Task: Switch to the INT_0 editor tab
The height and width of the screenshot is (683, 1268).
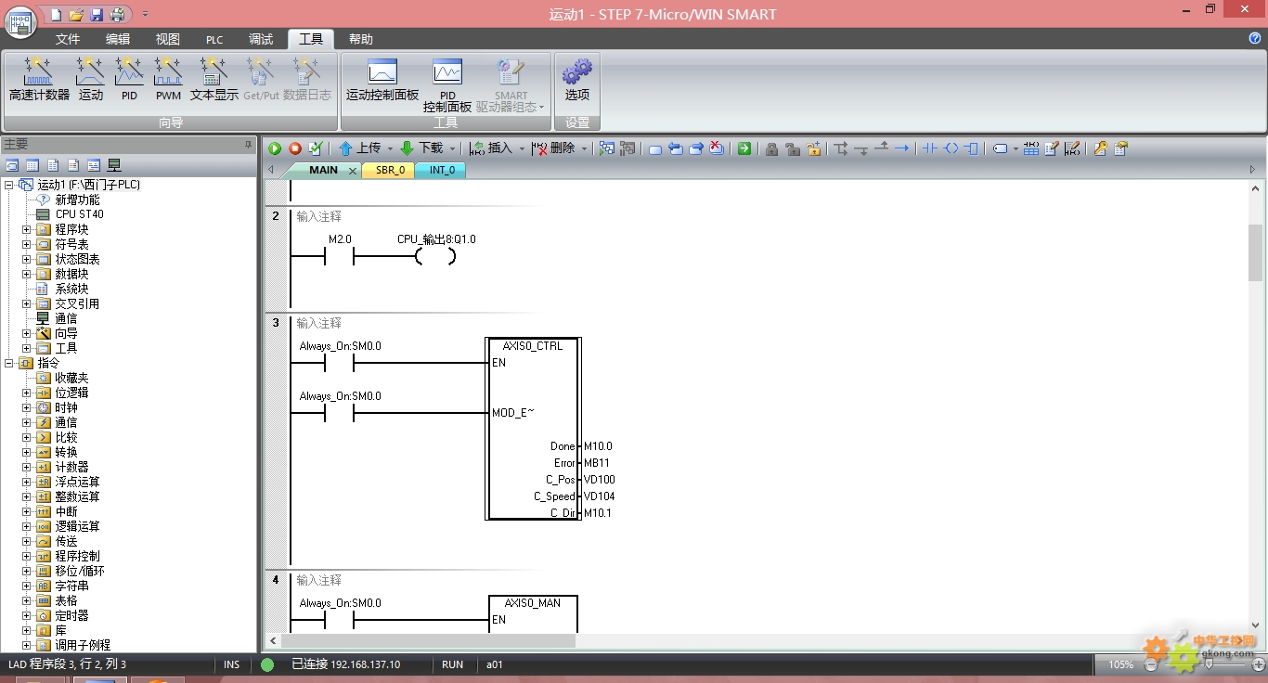Action: 442,170
